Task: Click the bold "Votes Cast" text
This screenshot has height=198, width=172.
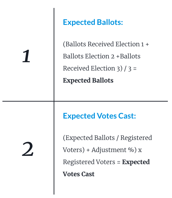Action: [79, 174]
